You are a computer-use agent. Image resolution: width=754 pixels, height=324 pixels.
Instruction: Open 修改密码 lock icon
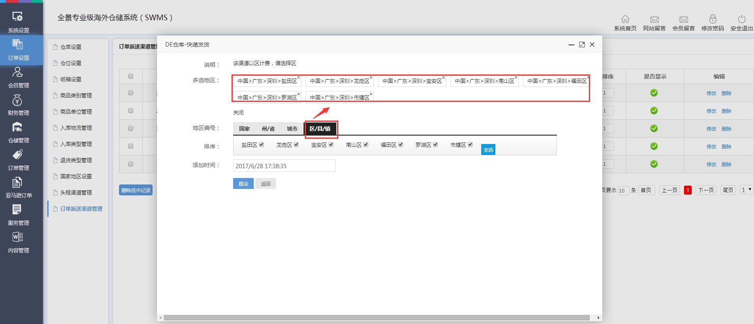(x=713, y=19)
